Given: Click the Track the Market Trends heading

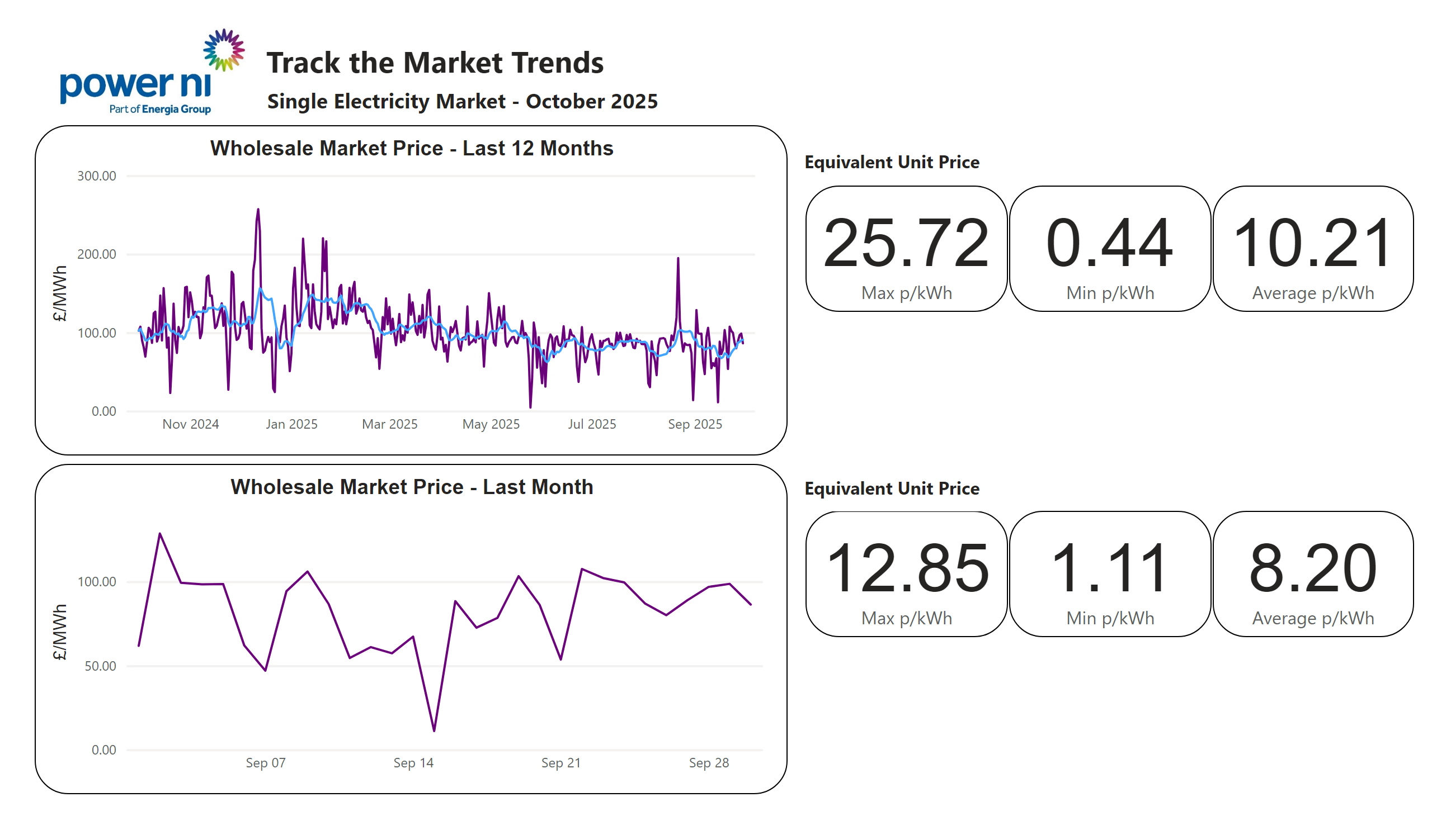Looking at the screenshot, I should (435, 62).
